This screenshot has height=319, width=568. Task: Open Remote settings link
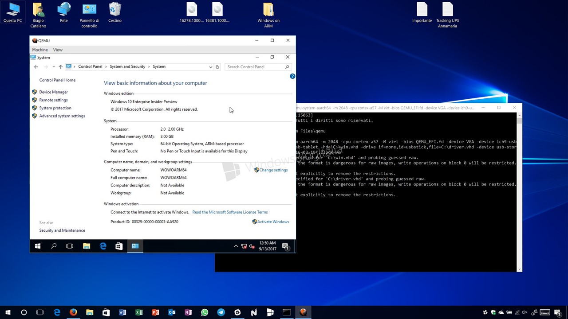coord(53,100)
